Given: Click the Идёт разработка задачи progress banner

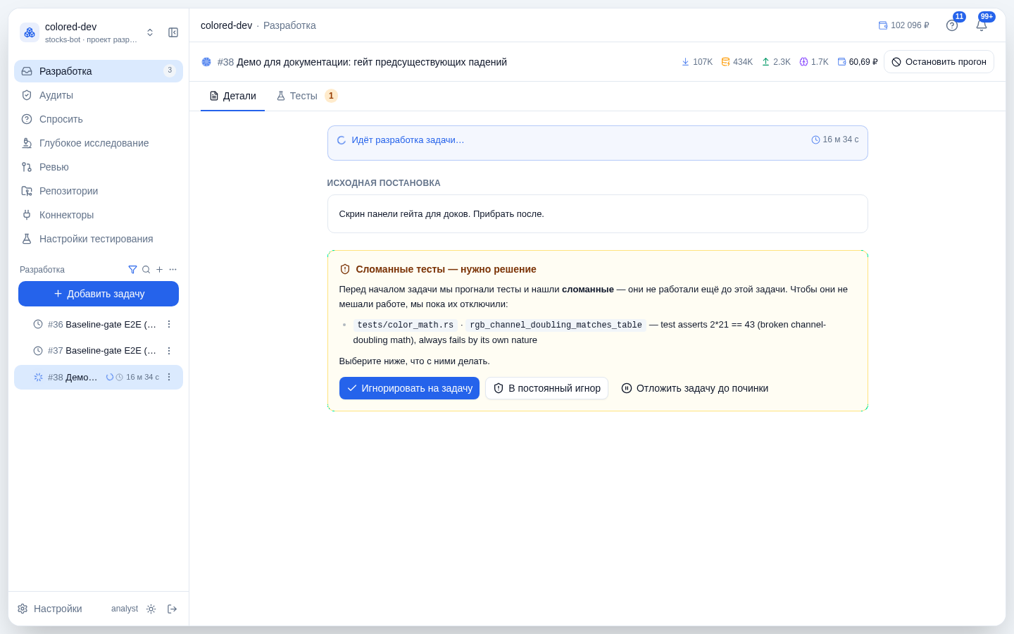Looking at the screenshot, I should pos(597,143).
